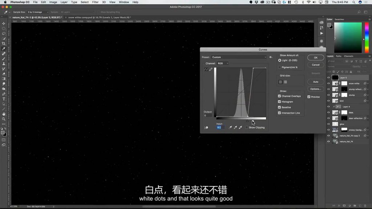Expand smart filters on snow white layer
The width and height of the screenshot is (372, 209).
coord(368,83)
